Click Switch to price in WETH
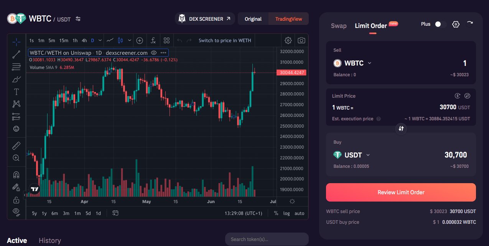 (x=225, y=41)
